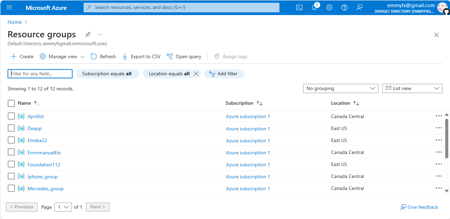Remove the Location equals all filter
This screenshot has width=450, height=219.
(196, 74)
